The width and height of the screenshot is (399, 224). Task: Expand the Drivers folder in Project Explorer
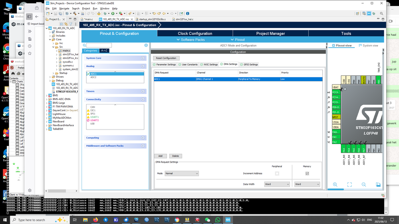[x=50, y=77]
